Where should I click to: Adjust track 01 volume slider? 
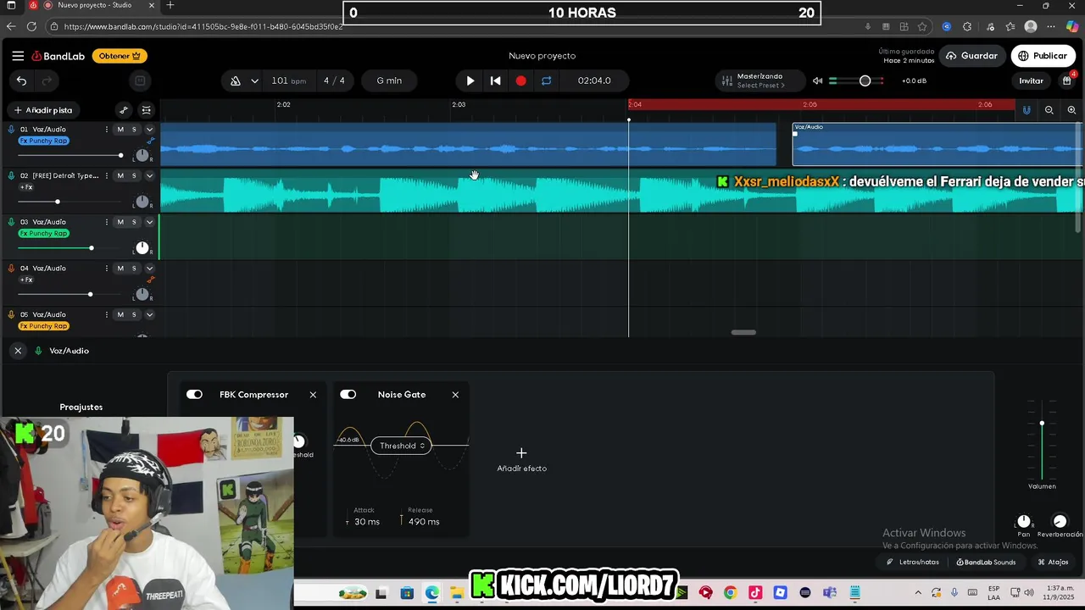[x=120, y=155]
